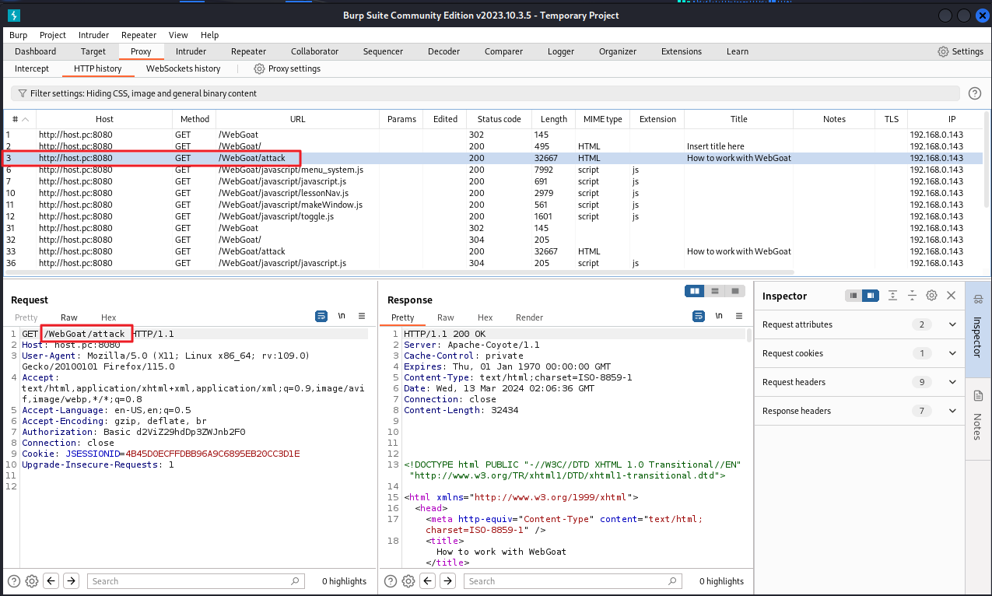This screenshot has width=992, height=596.
Task: Open Response pane hamburger options menu
Action: [x=738, y=316]
